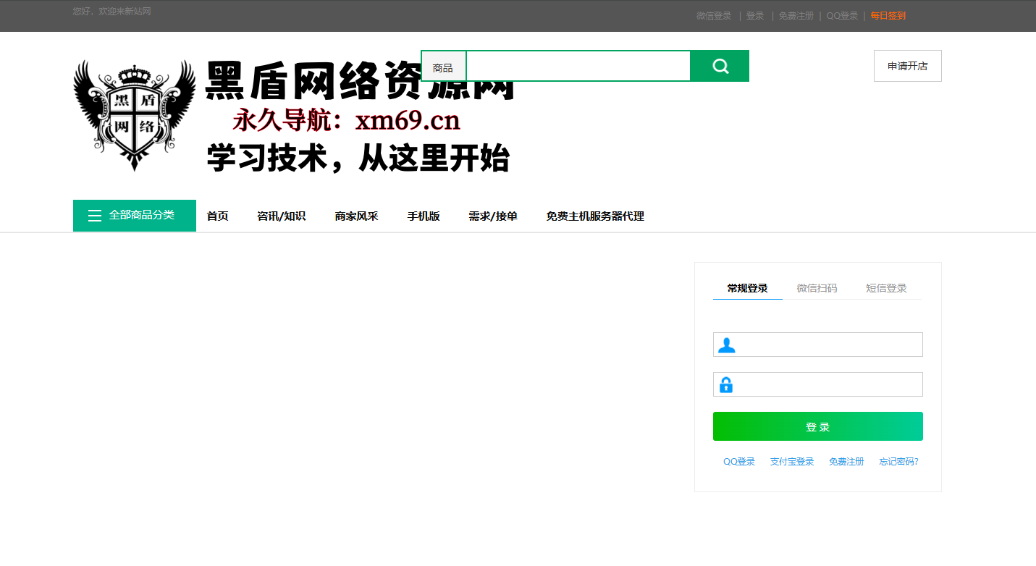Click 每日签到 in the top bar
Image resolution: width=1036 pixels, height=566 pixels.
(888, 15)
